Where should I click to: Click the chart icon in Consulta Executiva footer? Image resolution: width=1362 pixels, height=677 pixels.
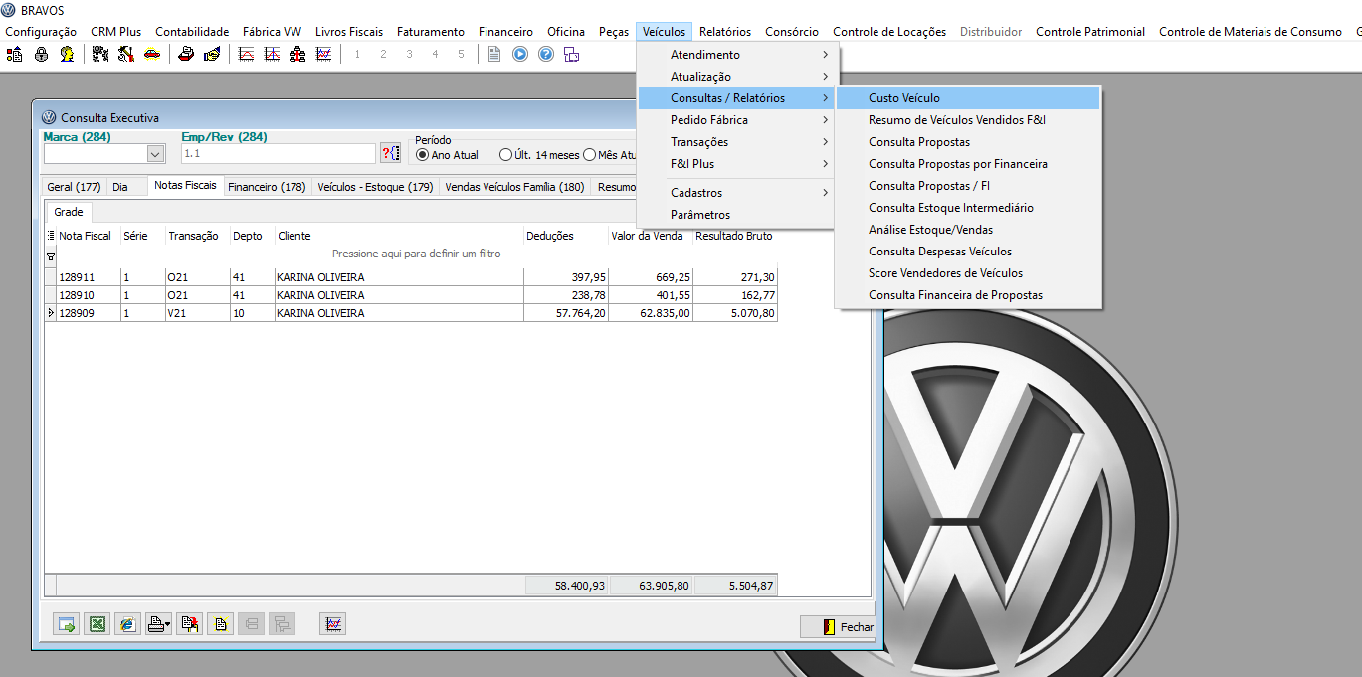tap(333, 624)
